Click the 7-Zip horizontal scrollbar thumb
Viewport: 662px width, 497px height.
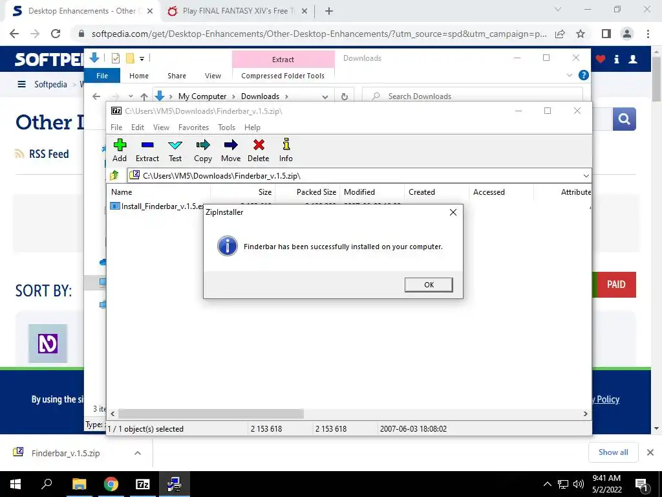tap(211, 414)
